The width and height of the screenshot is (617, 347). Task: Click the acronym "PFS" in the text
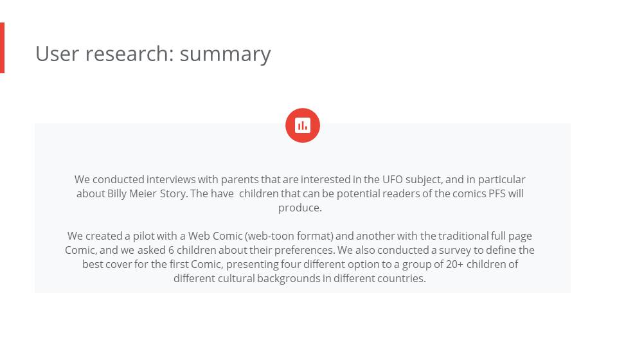(497, 193)
